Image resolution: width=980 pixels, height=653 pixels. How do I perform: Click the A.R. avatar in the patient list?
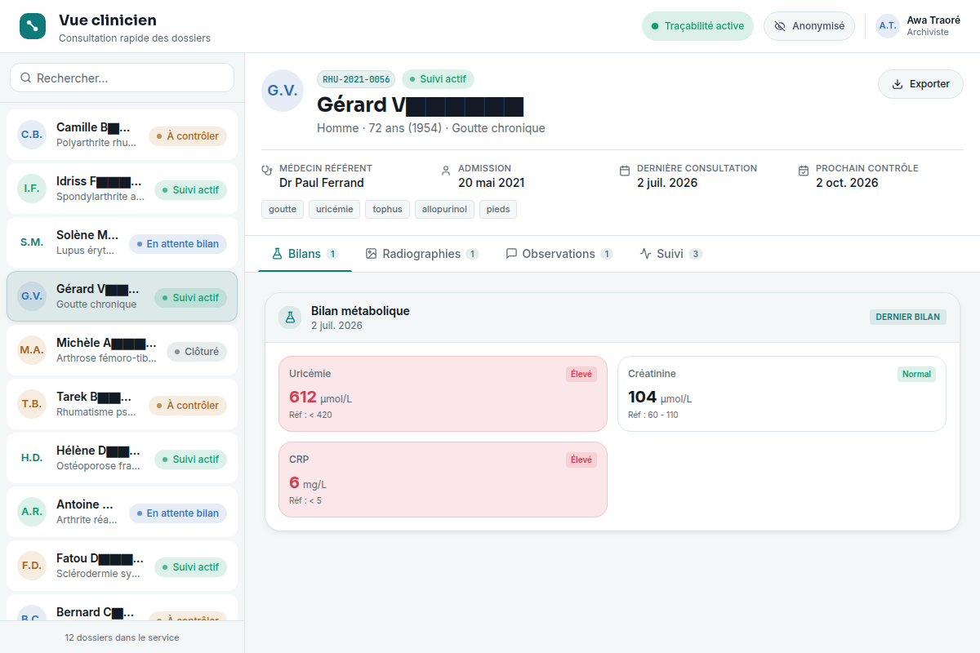32,512
